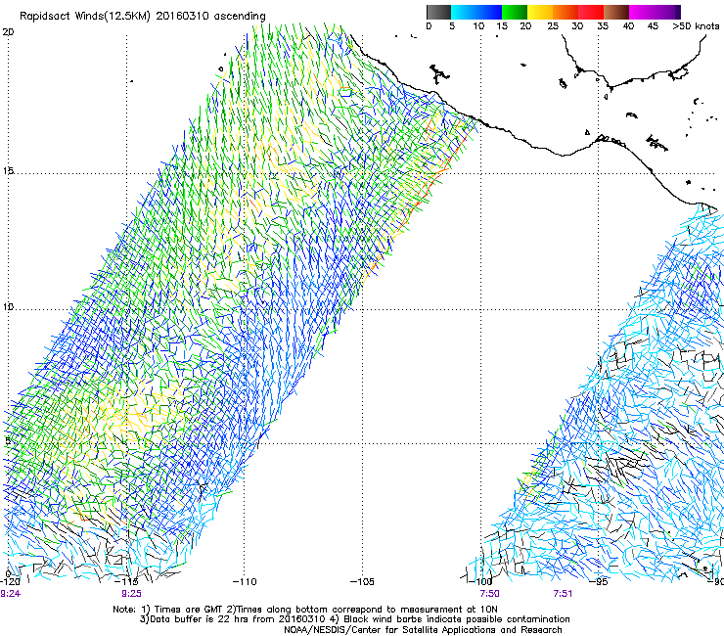Click the longitude label '-105'
This screenshot has height=636, width=724.
tap(362, 581)
